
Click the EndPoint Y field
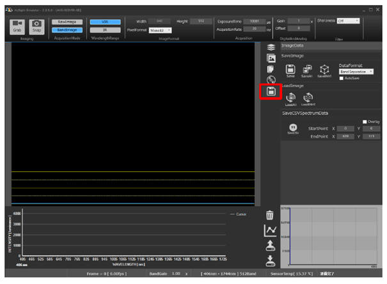coord(372,136)
